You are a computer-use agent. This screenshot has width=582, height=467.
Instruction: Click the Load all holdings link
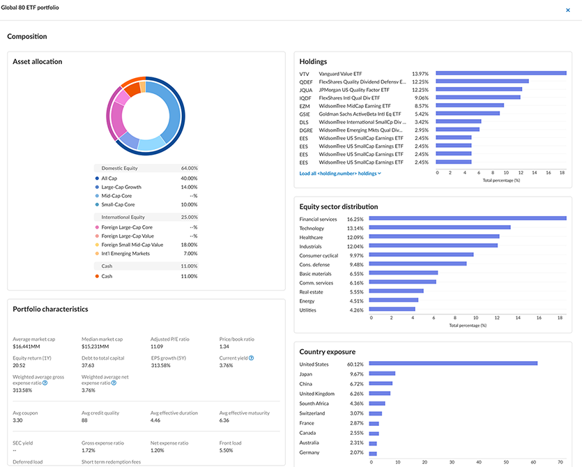tap(339, 174)
